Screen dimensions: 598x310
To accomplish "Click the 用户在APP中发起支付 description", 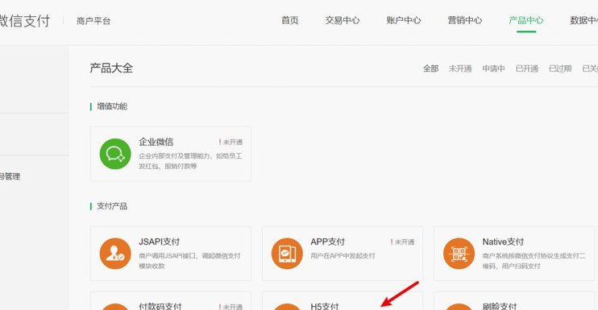I will 343,255.
